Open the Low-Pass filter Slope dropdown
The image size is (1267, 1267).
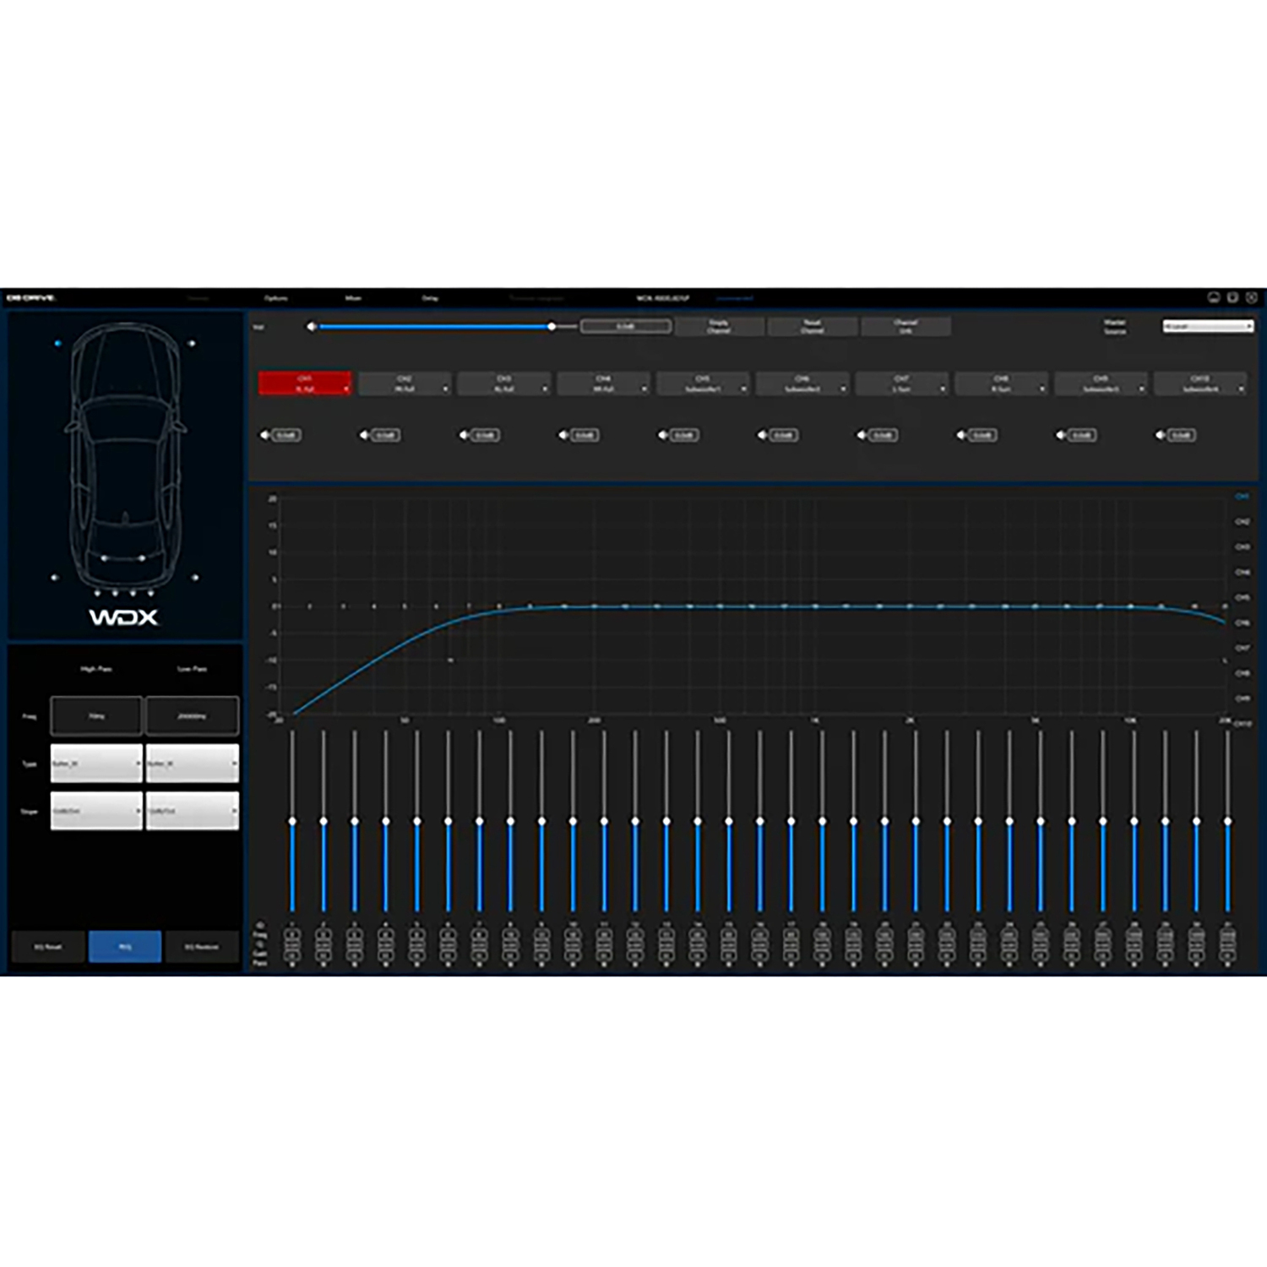click(193, 811)
